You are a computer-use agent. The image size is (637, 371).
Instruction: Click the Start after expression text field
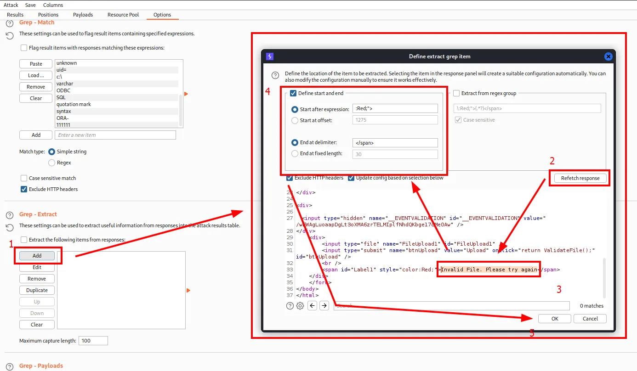coord(395,109)
